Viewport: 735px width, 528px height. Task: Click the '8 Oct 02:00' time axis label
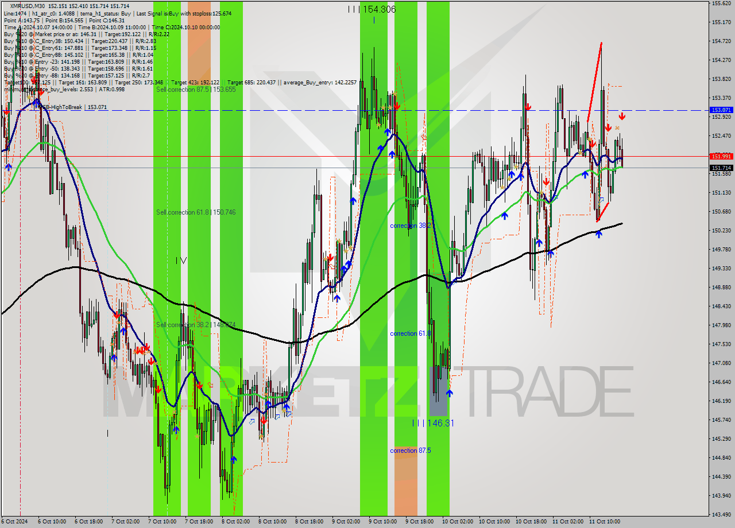point(235,522)
